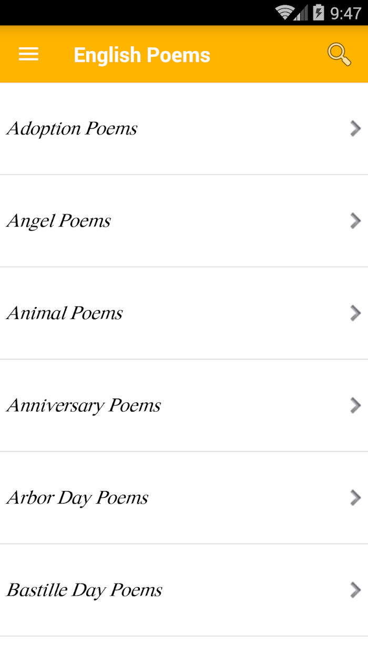The width and height of the screenshot is (368, 654).
Task: Open the Adoption Poems category
Action: (x=184, y=129)
